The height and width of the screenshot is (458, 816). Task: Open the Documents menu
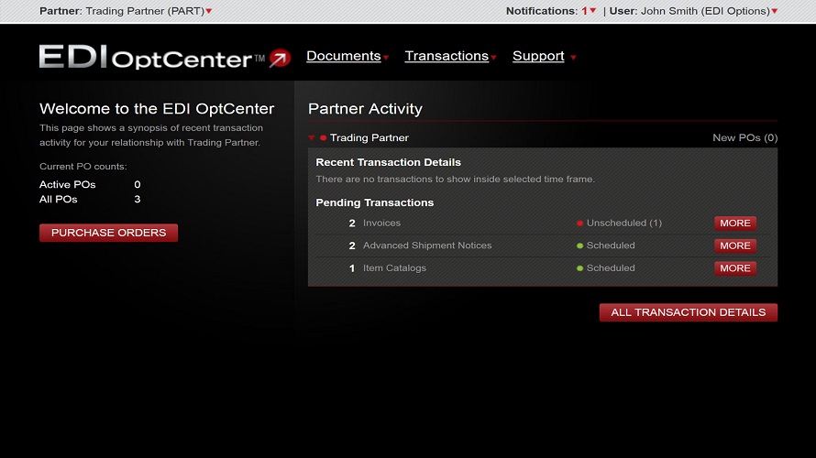[344, 56]
